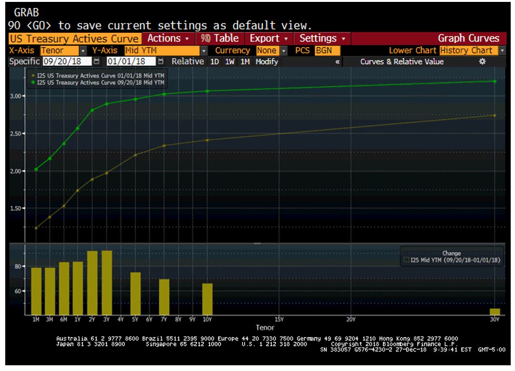The image size is (515, 371).
Task: Select the 1M relative period
Action: tap(245, 61)
